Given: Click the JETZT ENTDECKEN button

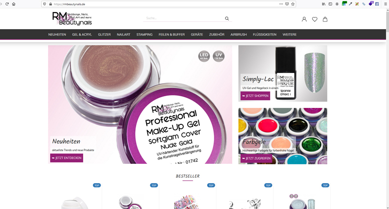Looking at the screenshot, I should click(x=67, y=158).
